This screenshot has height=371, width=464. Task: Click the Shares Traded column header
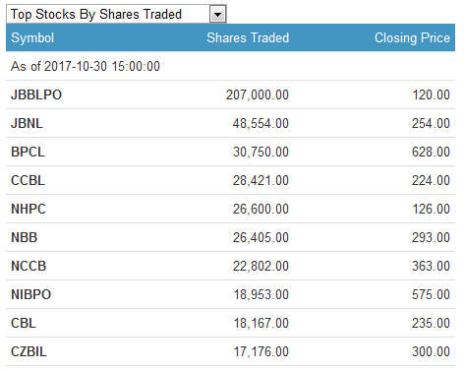[248, 37]
